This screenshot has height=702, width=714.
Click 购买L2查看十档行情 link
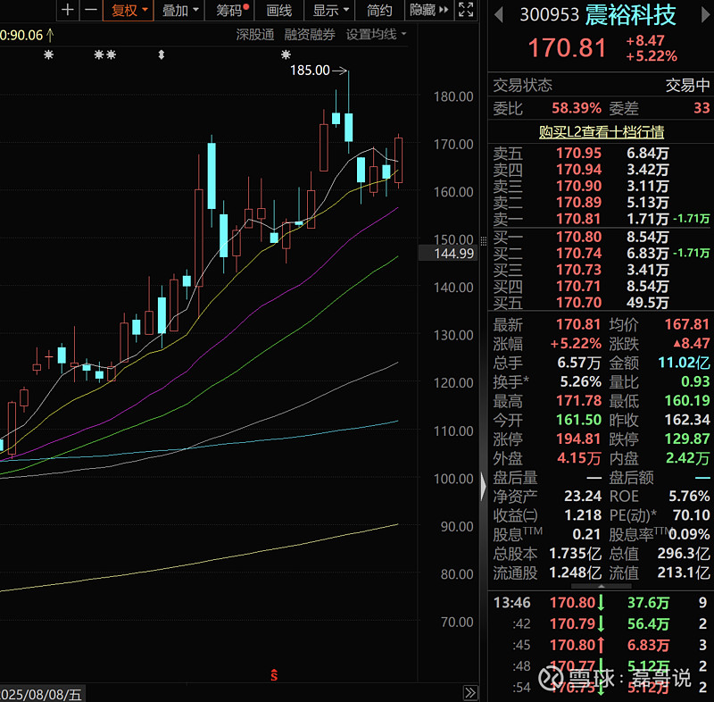tap(601, 132)
